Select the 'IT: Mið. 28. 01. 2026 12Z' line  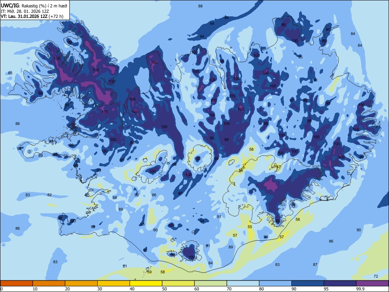[25, 11]
